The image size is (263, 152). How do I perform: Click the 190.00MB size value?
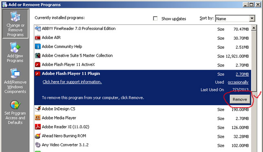coord(240,110)
